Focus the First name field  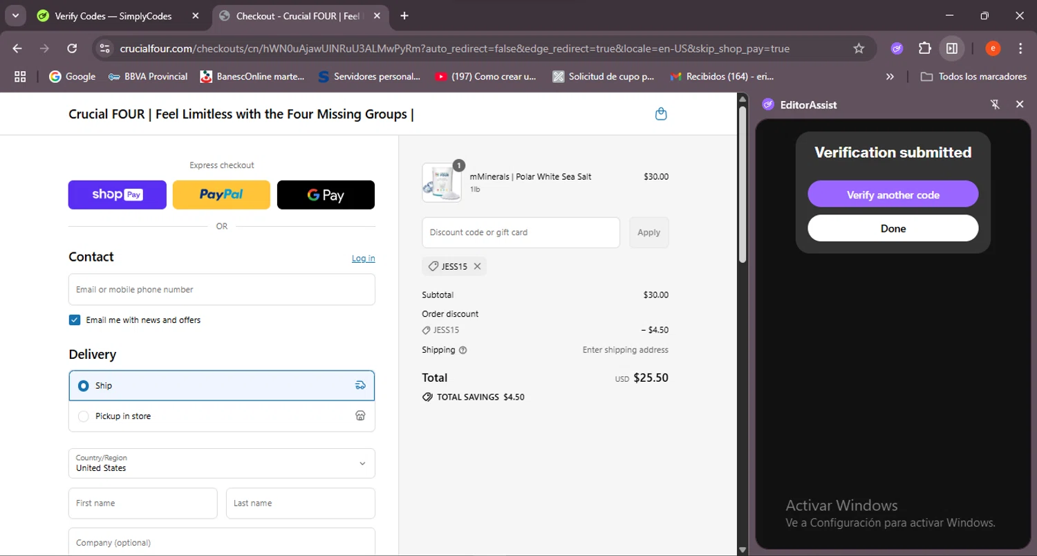coord(143,503)
